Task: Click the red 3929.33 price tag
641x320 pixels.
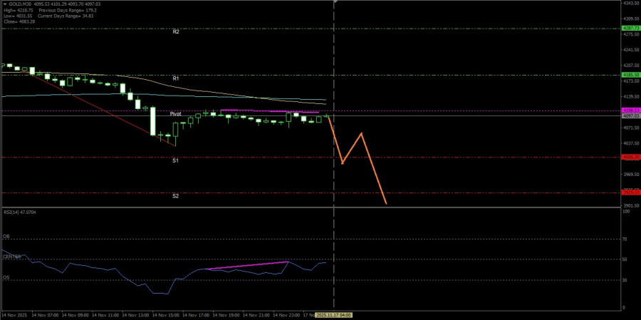Action: pos(630,192)
